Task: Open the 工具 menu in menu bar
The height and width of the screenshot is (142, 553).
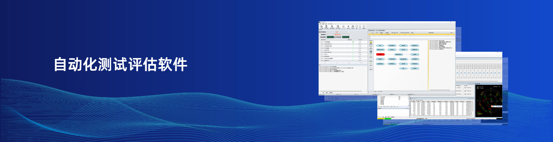Action: [x=328, y=24]
